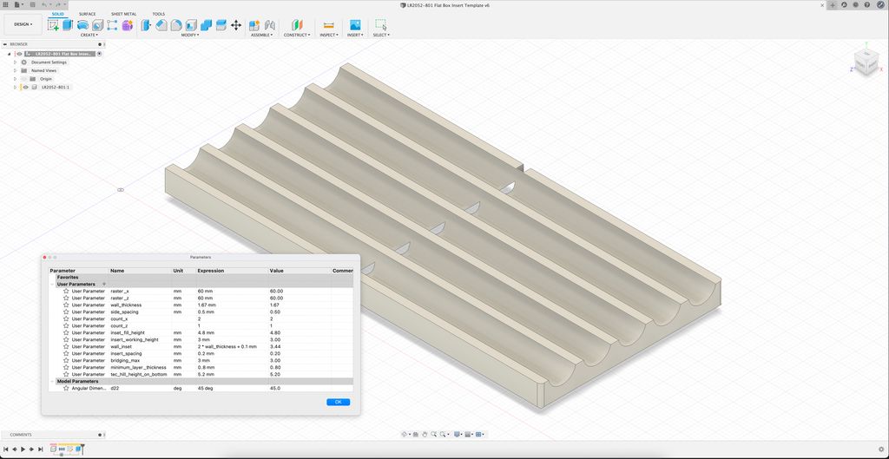Click the timeline play button
The image size is (889, 459).
click(23, 449)
